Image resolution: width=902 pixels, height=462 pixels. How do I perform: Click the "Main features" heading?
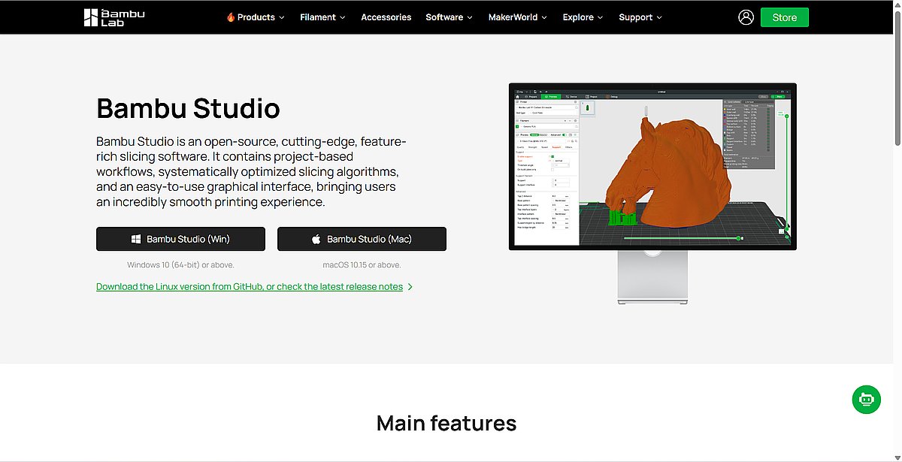point(446,423)
